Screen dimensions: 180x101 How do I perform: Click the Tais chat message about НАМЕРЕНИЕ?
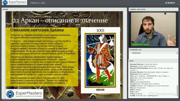pos(150,76)
